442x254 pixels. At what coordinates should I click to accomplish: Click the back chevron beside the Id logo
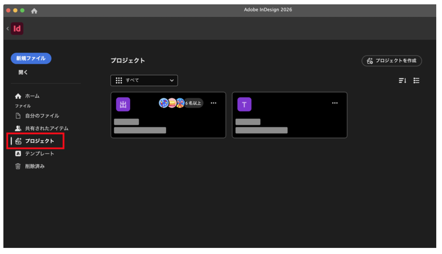7,29
